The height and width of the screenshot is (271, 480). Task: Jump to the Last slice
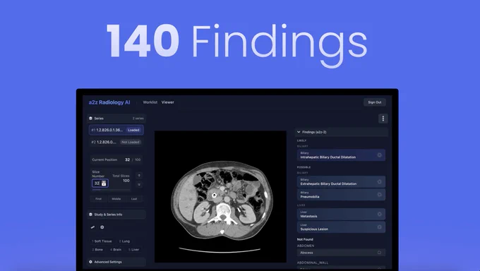[134, 199]
